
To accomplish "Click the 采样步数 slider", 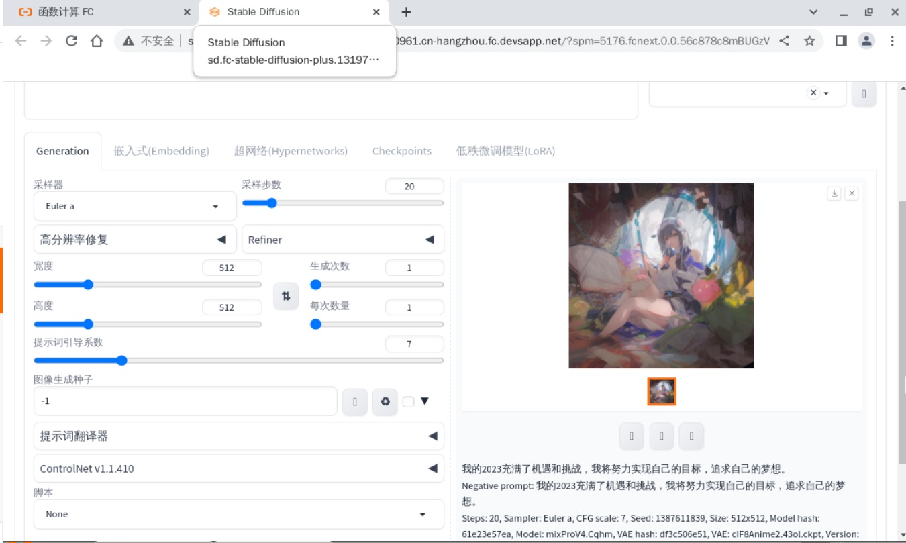I will (x=342, y=203).
